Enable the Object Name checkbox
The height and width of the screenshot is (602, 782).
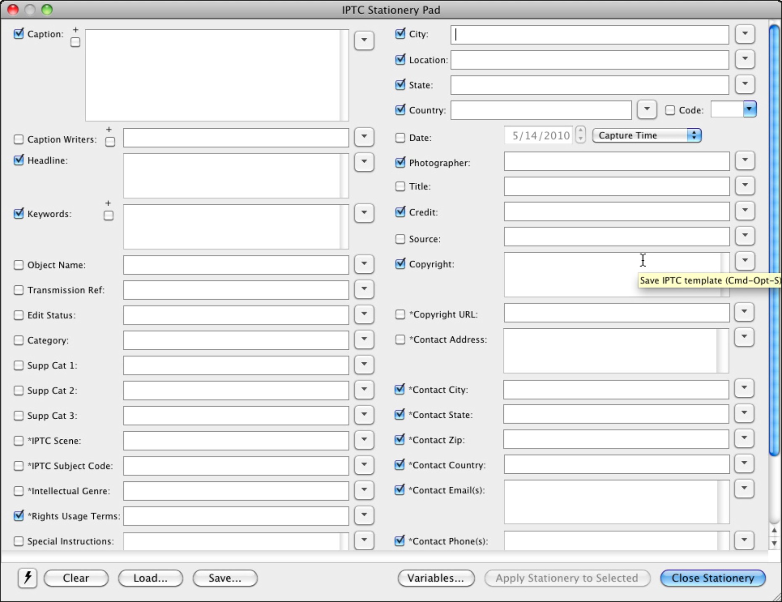tap(18, 265)
